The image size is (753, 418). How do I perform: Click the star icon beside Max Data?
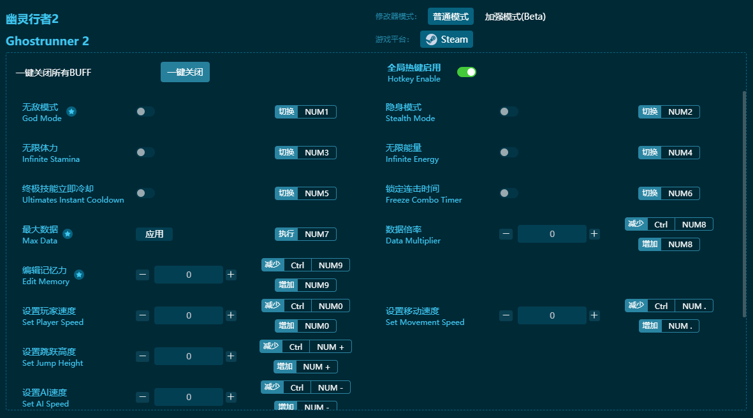pyautogui.click(x=68, y=234)
